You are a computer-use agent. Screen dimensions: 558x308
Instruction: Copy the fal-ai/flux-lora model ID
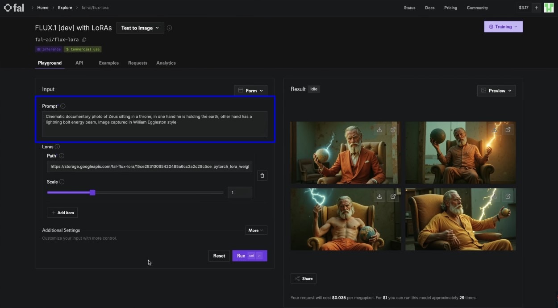(84, 40)
